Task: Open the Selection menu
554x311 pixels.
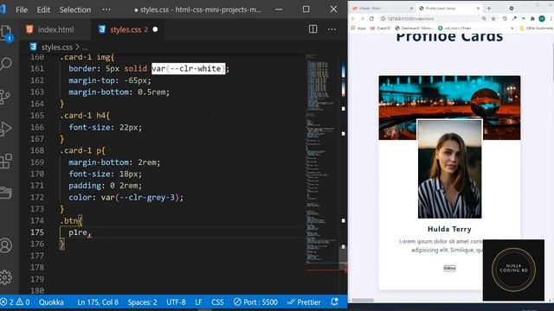Action: [75, 10]
